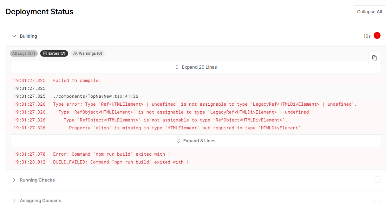Click the up-down arrows icon beside Expand 8 Lines
Image resolution: width=392 pixels, height=217 pixels.
click(x=179, y=141)
